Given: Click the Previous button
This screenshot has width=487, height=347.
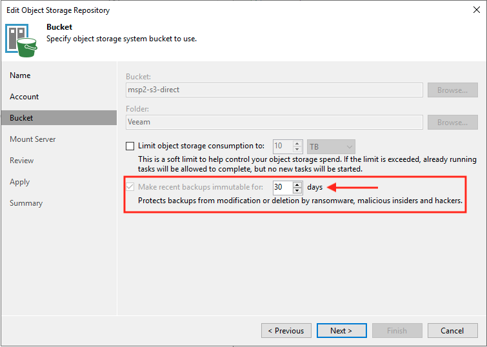Looking at the screenshot, I should pyautogui.click(x=286, y=330).
